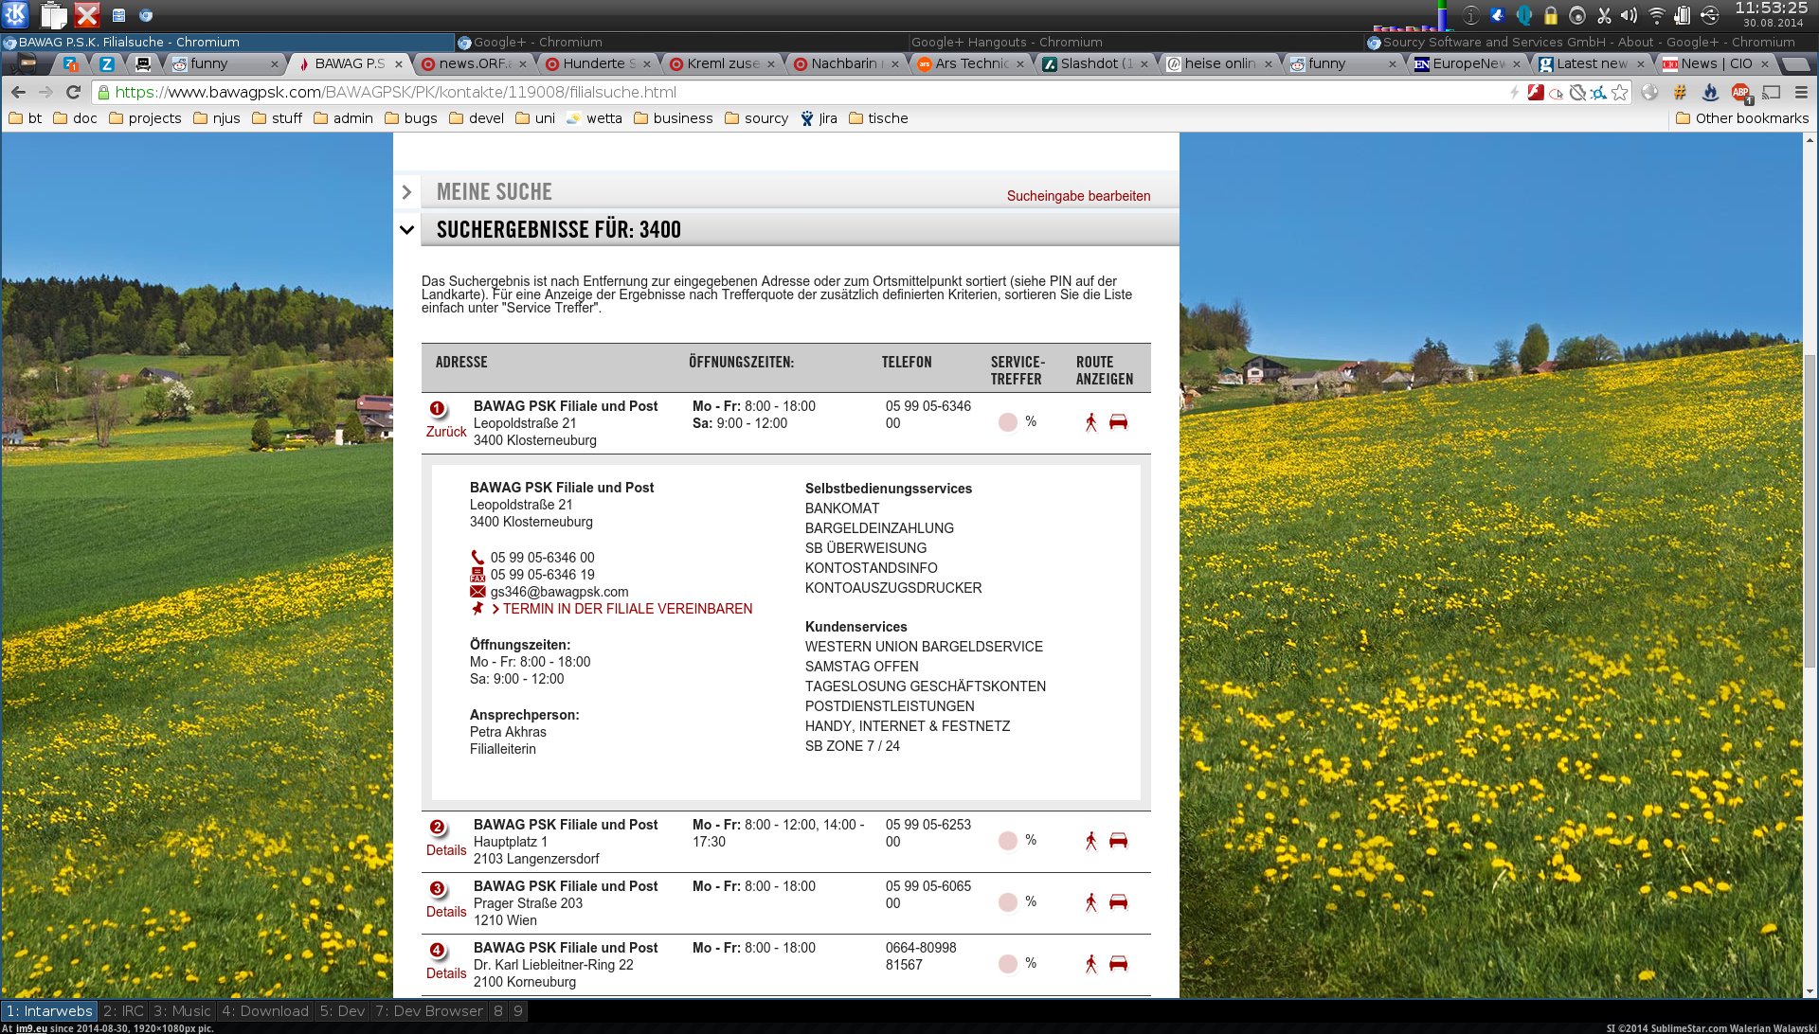
Task: Click the browser reload icon
Action: [73, 92]
